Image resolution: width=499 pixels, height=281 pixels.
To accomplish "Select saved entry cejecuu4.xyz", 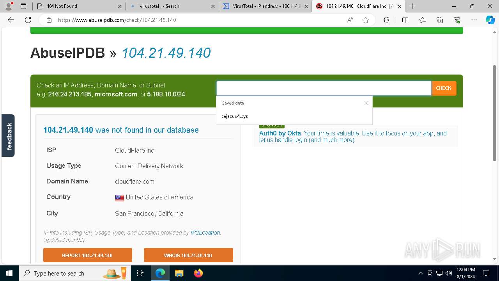I will 294,116.
